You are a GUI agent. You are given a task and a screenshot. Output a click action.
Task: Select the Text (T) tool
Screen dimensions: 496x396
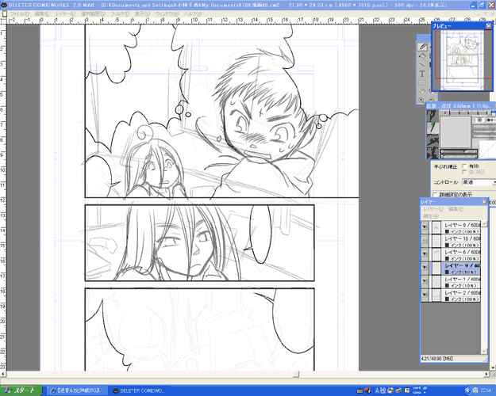pos(422,74)
